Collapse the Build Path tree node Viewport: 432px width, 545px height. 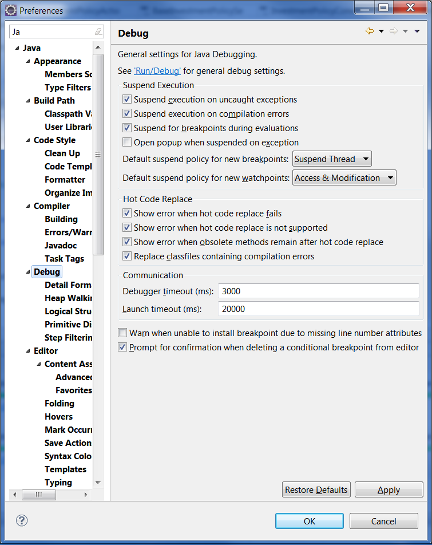pos(28,101)
